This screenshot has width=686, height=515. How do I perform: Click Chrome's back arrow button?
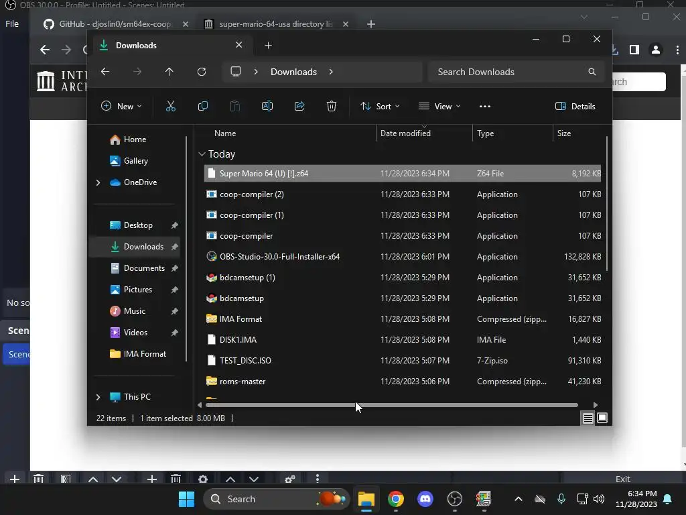tap(45, 50)
